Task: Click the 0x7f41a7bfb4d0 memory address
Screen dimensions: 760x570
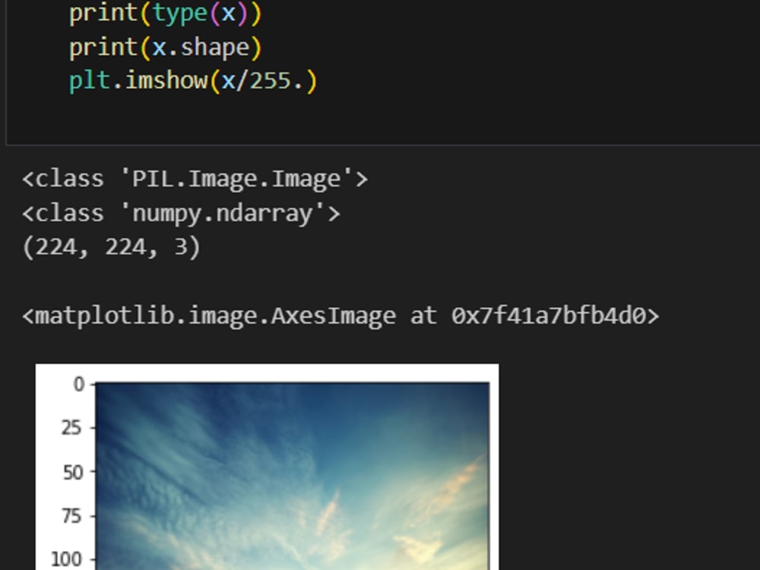Action: pos(549,316)
